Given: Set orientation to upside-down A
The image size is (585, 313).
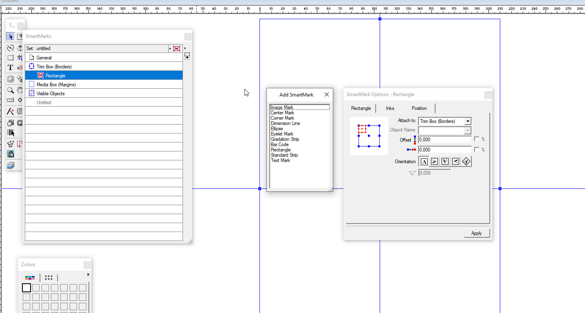Looking at the screenshot, I should 445,162.
